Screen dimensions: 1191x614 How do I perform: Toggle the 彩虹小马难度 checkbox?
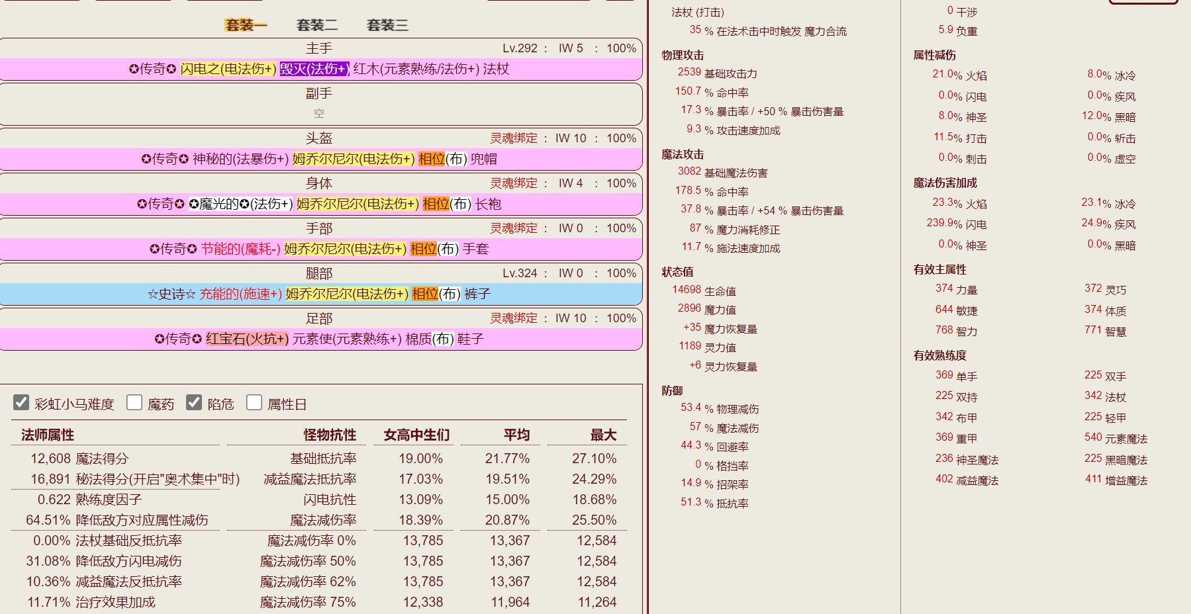pos(21,402)
